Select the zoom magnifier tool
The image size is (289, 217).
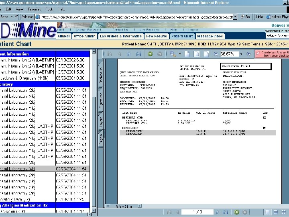pyautogui.click(x=172, y=54)
